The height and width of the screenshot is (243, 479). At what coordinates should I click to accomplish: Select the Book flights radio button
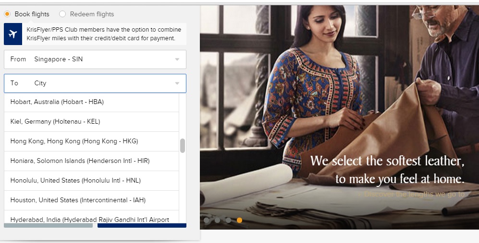pos(7,14)
